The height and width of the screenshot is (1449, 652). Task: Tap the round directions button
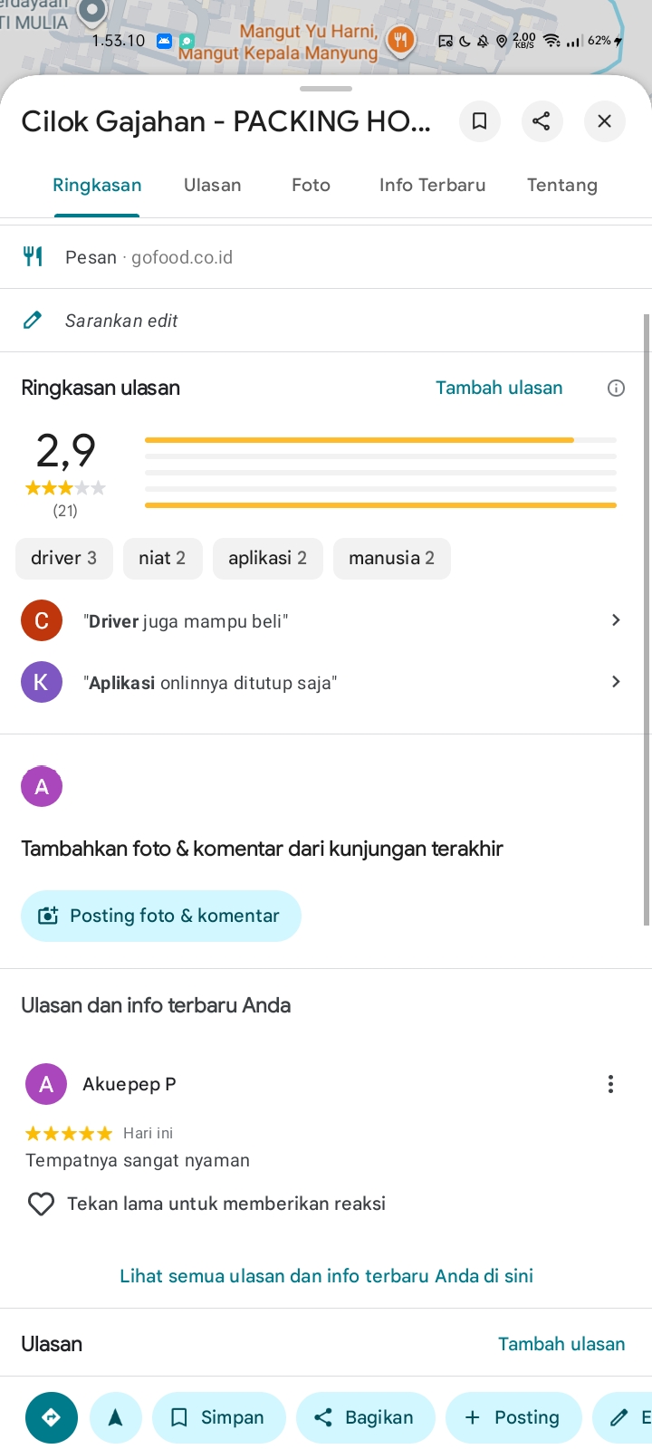click(52, 1417)
